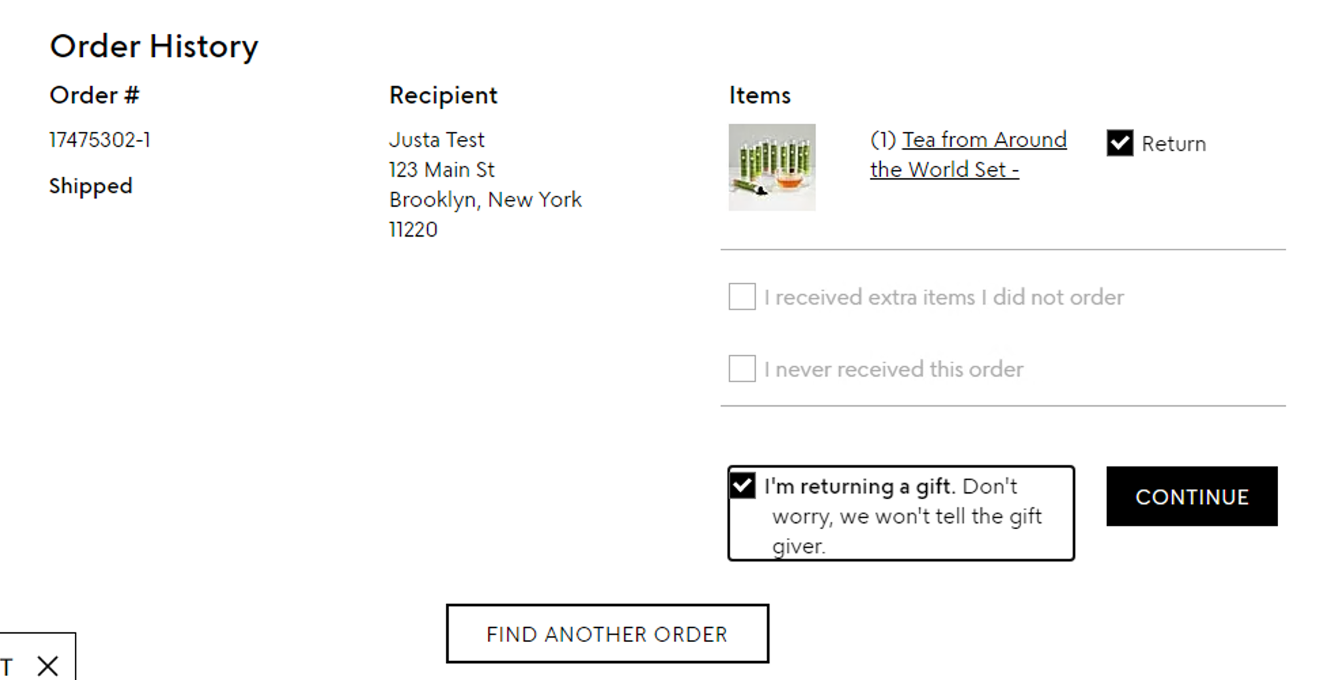Click the 'Return' label text
The width and height of the screenshot is (1338, 680).
coord(1173,143)
